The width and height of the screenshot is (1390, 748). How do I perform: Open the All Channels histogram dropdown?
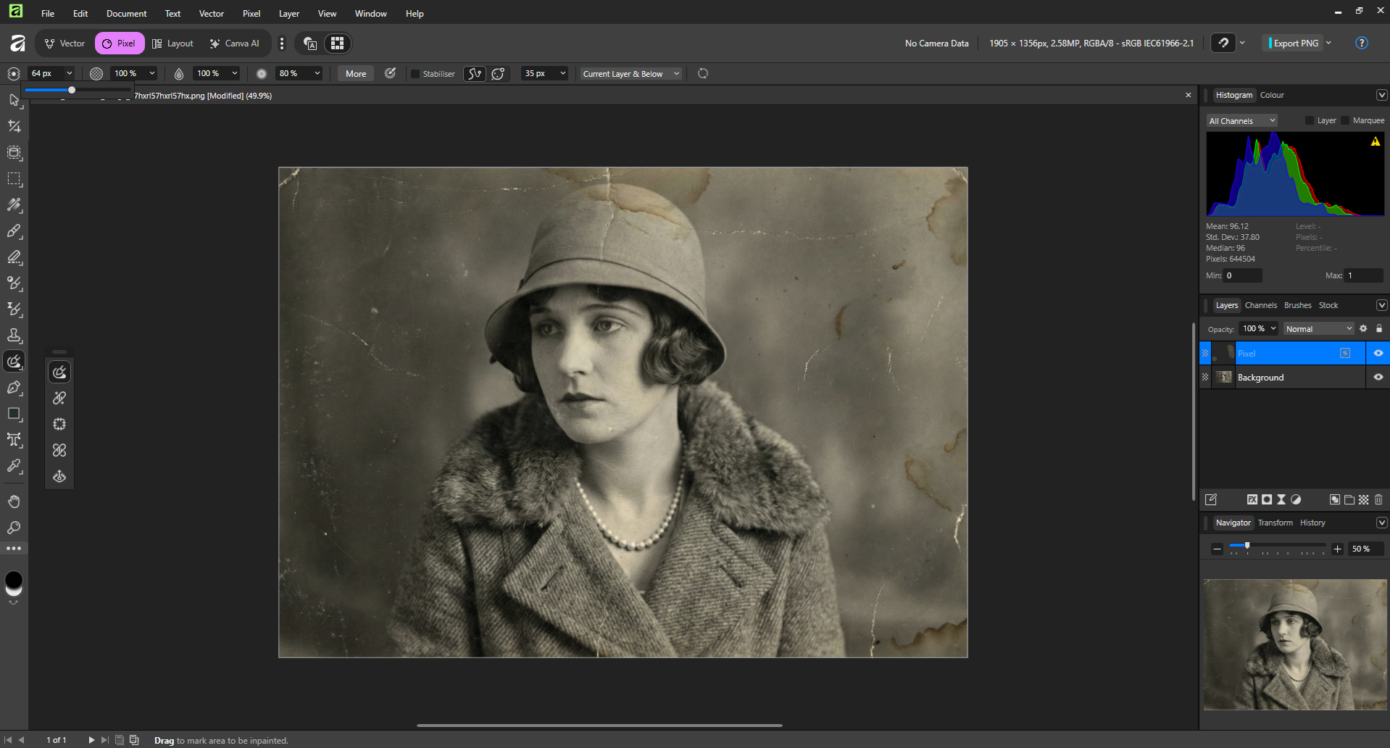[1241, 121]
